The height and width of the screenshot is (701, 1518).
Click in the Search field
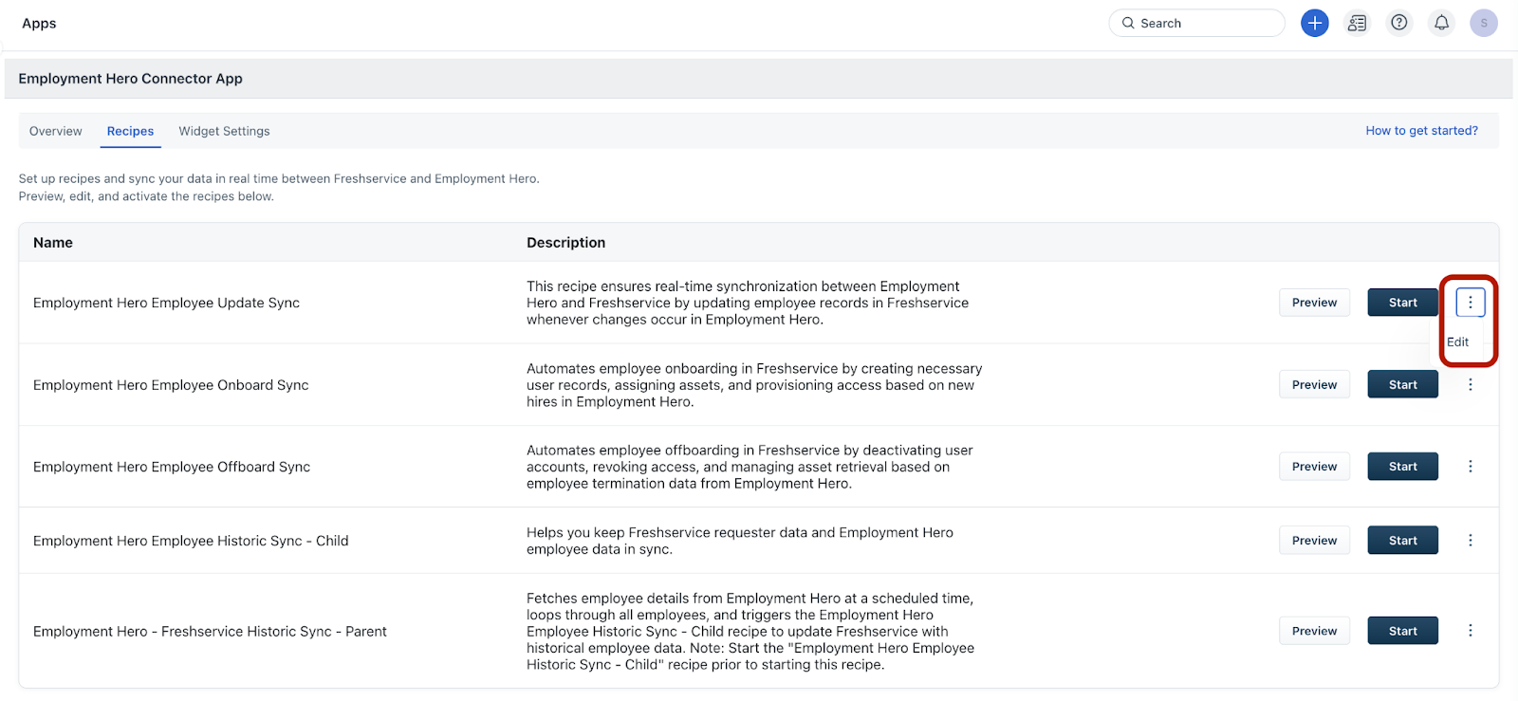pos(1196,23)
